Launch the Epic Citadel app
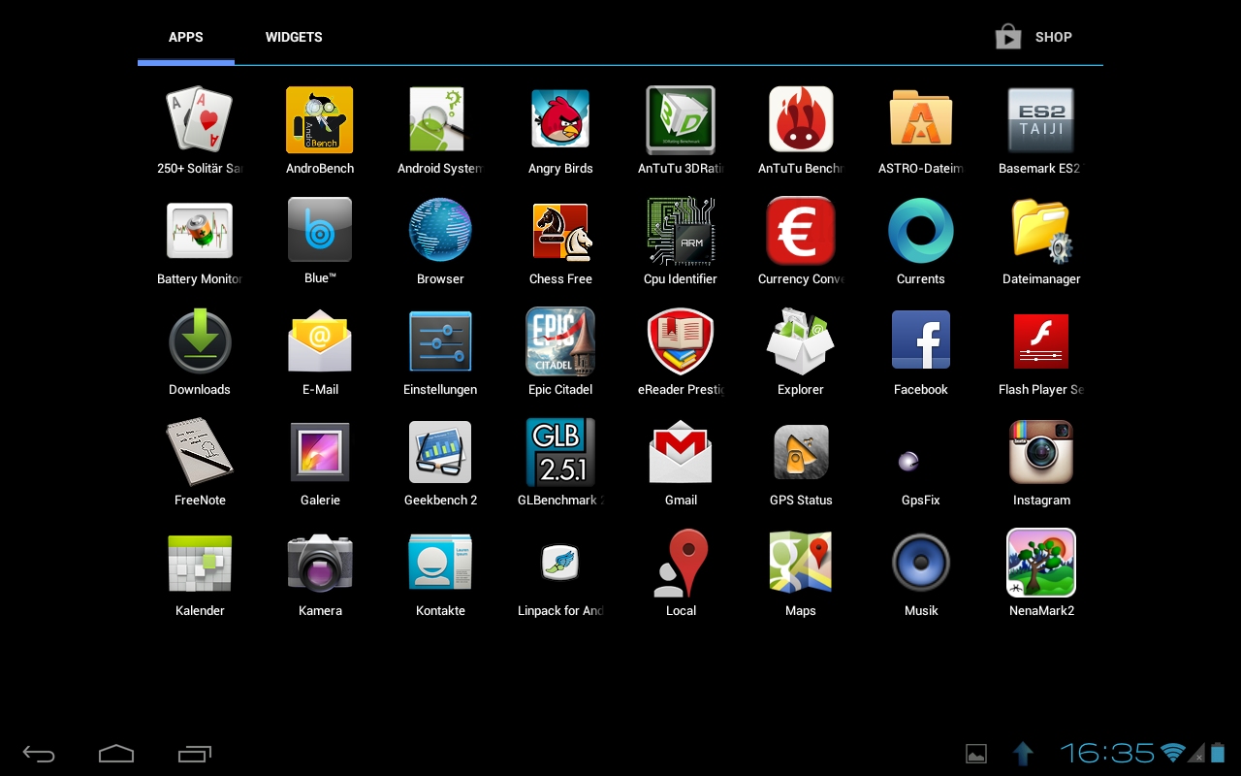Viewport: 1241px width, 776px height. 560,341
